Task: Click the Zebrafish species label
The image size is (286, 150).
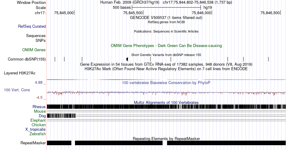Action: (38, 134)
